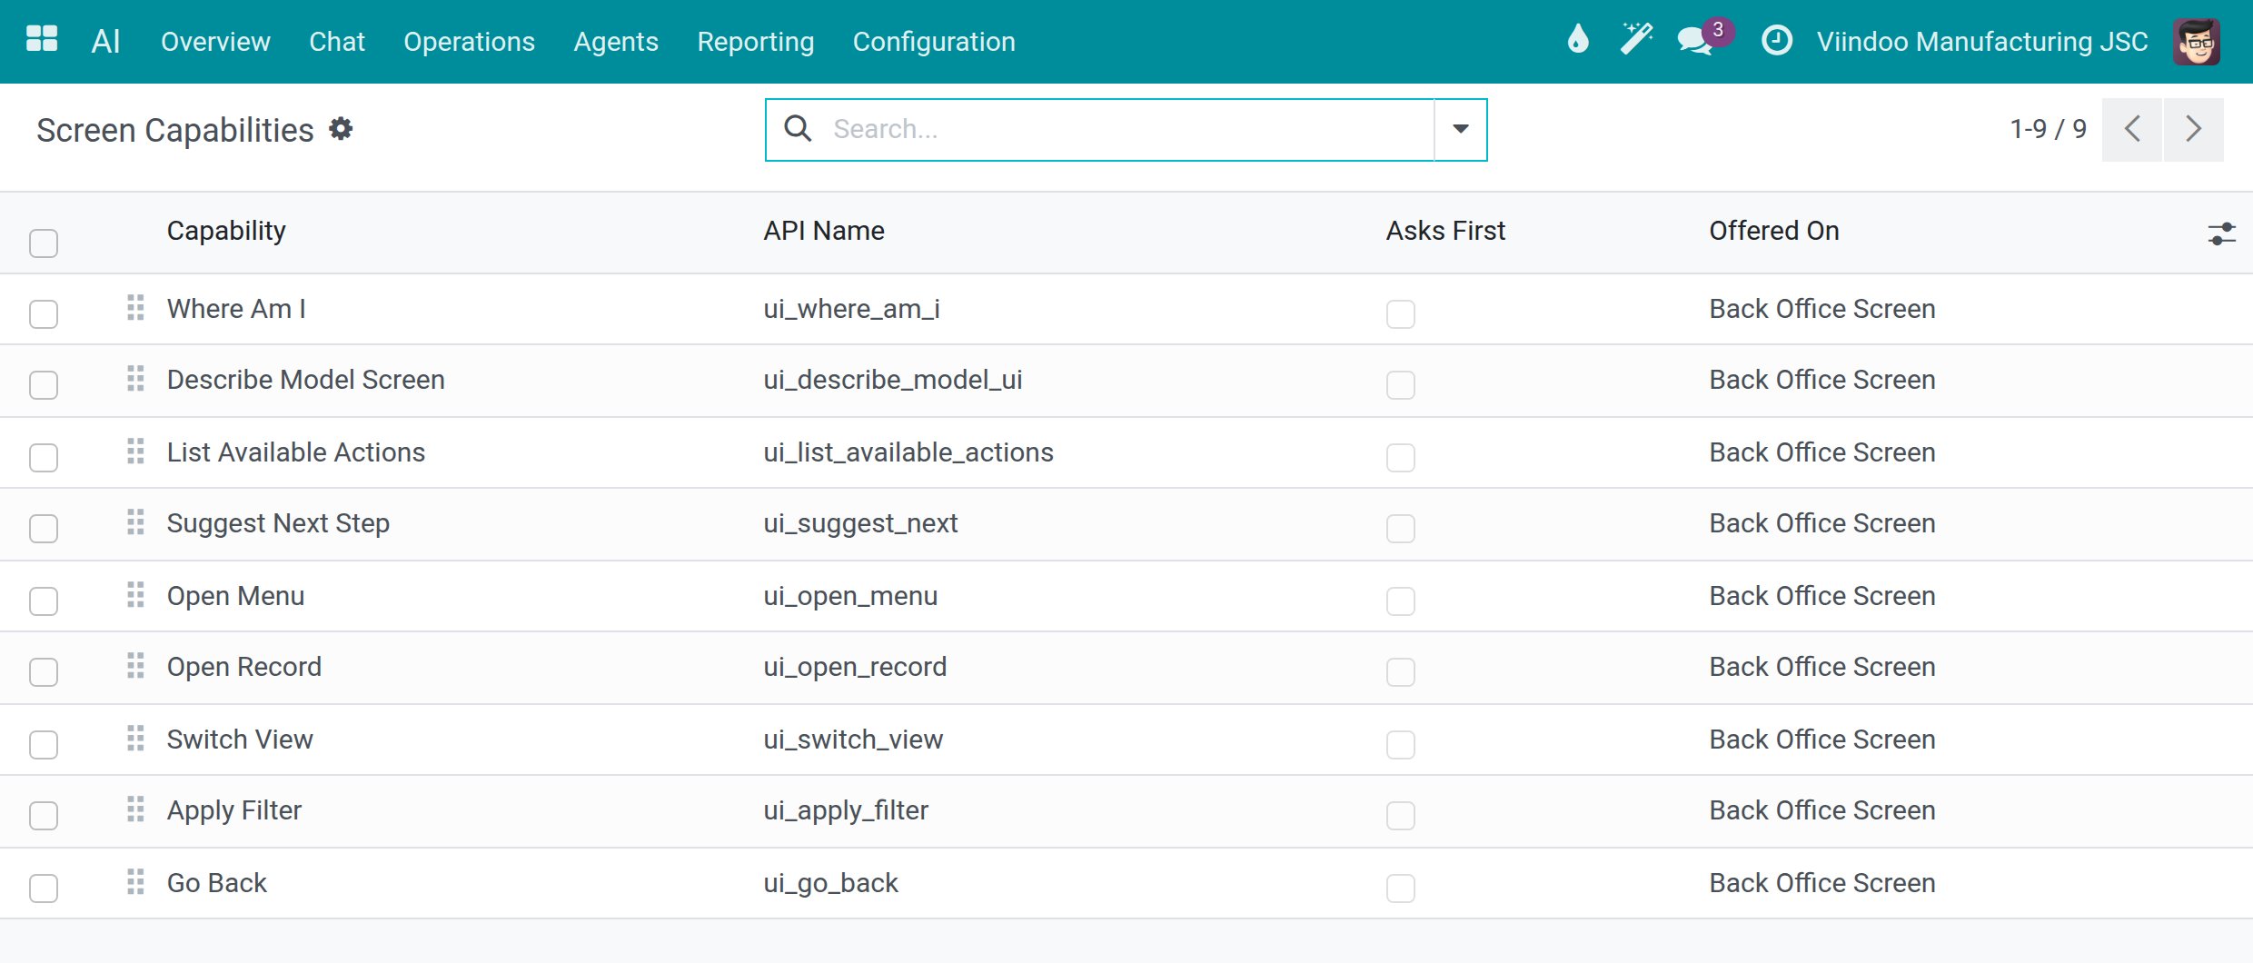Select the Where Am I row checkbox
2253x963 pixels.
click(44, 314)
